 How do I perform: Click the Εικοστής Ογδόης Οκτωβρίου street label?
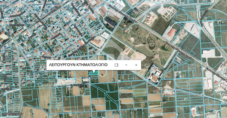coord(81,46)
